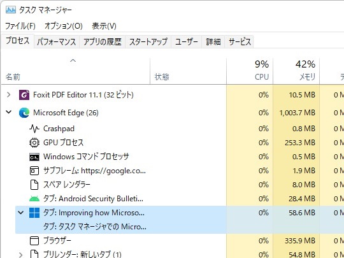Switch to the スタートアップ tab
Image resolution: width=344 pixels, height=258 pixels.
point(148,41)
